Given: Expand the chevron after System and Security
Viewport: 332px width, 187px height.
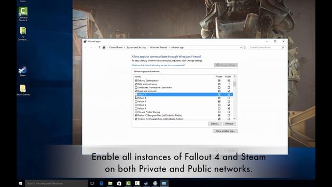Looking at the screenshot, I should click(148, 47).
